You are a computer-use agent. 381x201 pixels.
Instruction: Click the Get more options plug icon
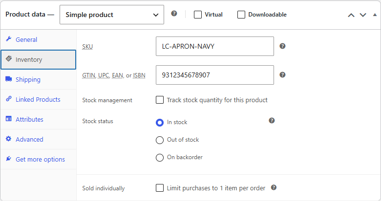[x=9, y=159]
